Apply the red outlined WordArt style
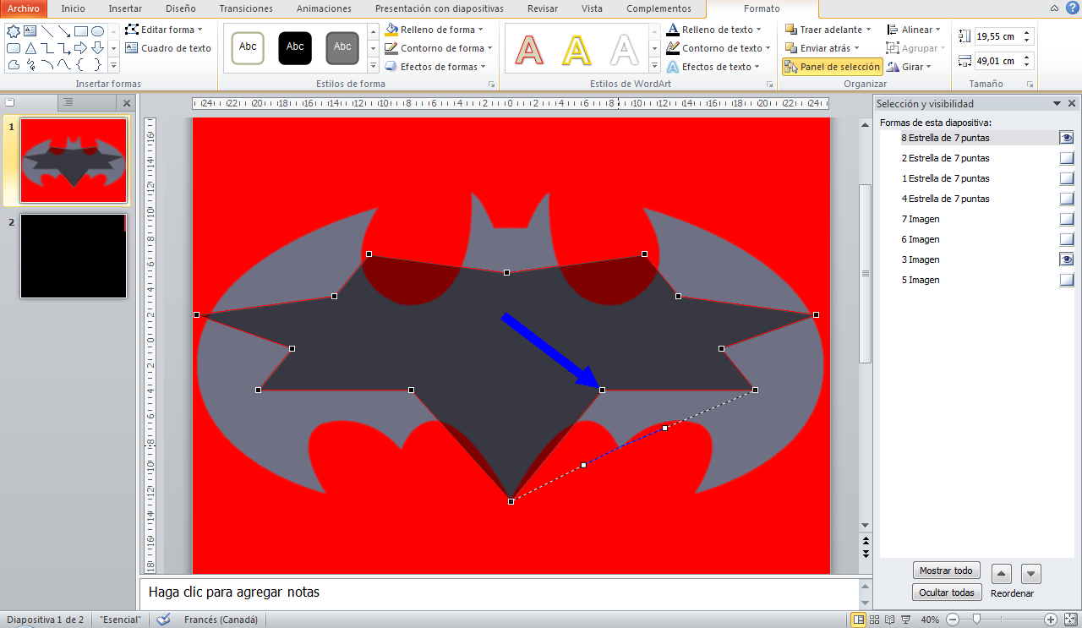 coord(530,51)
